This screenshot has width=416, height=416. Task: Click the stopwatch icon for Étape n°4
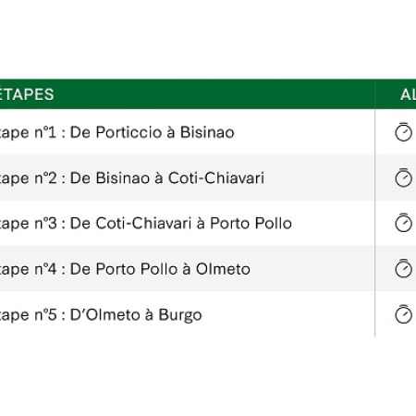coord(403,268)
